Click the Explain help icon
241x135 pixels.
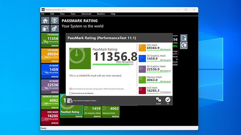point(158,101)
